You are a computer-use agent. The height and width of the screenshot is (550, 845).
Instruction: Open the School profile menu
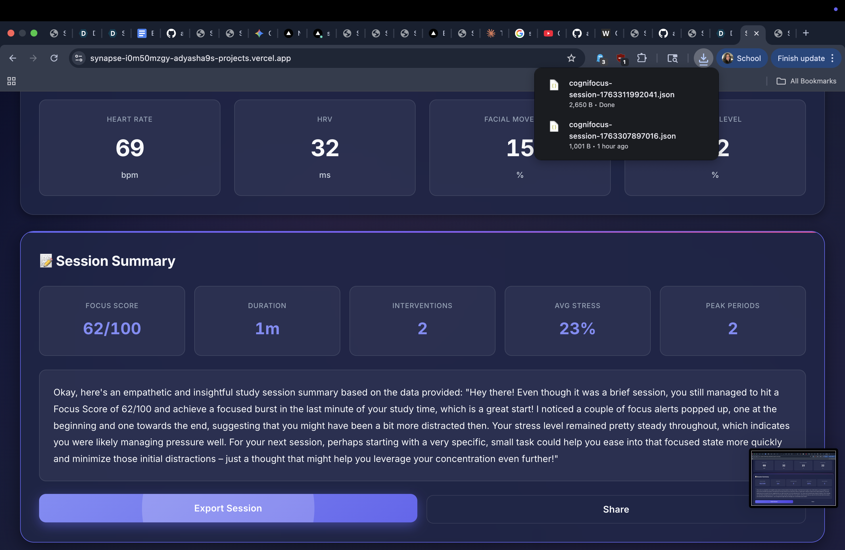(742, 58)
